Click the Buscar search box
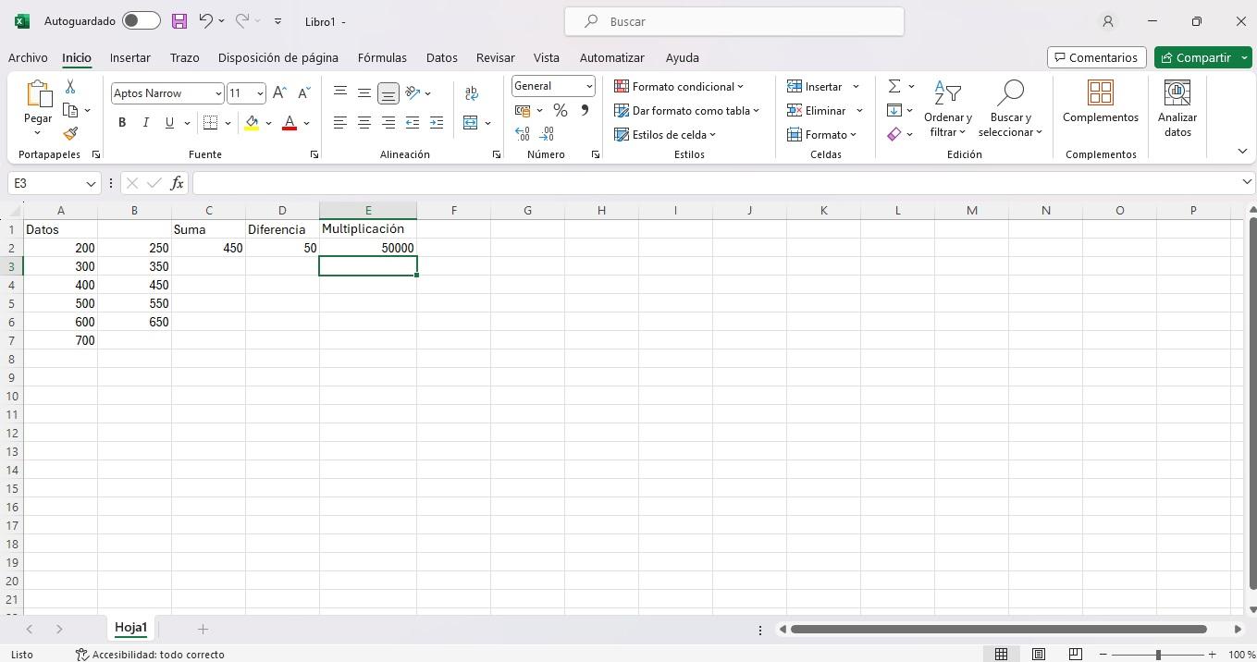Viewport: 1257px width, 662px height. [x=733, y=21]
